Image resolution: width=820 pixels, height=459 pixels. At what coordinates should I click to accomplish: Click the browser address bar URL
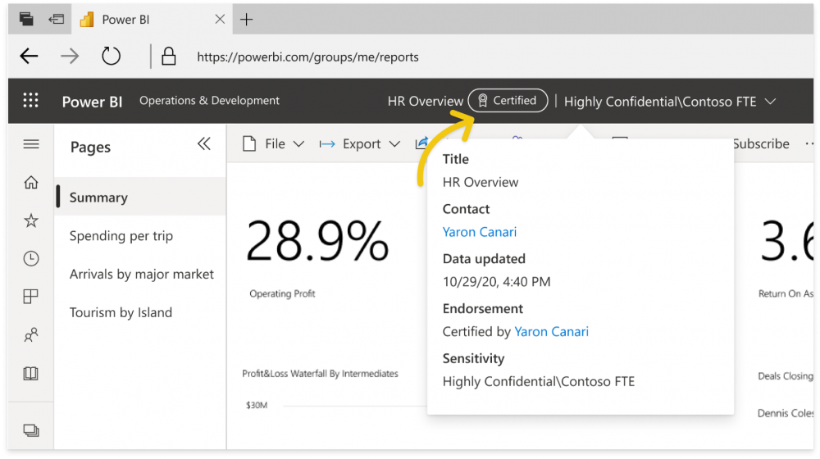[307, 57]
